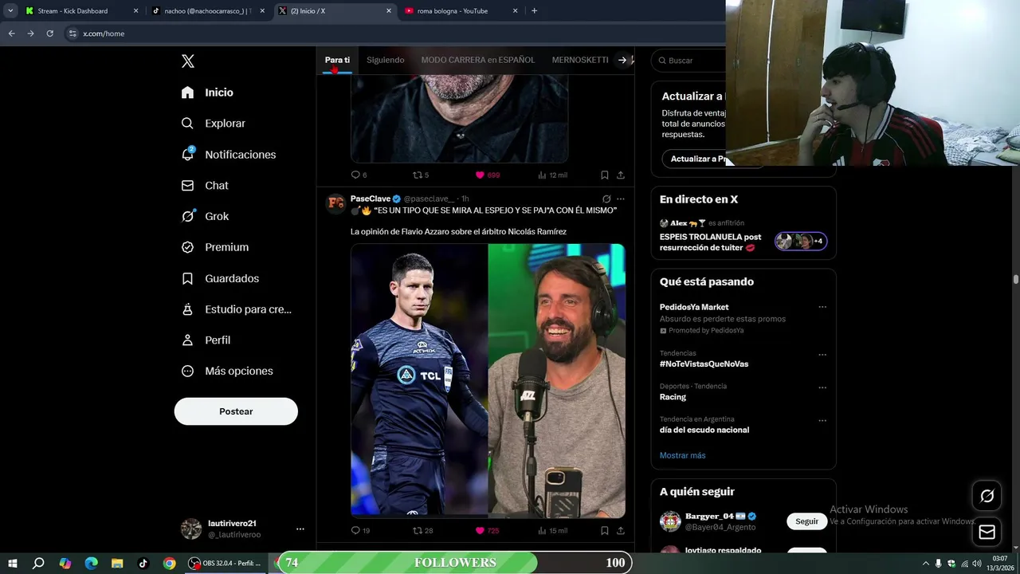Image resolution: width=1020 pixels, height=574 pixels.
Task: Select the Para ti tab
Action: tap(337, 60)
